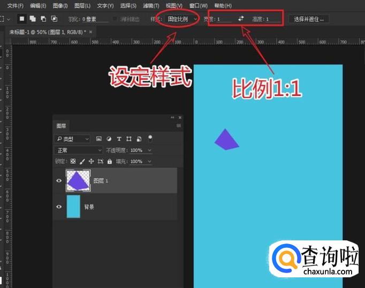365x288 pixels.
Task: Click the adjustment layer filter icon
Action: [x=109, y=139]
